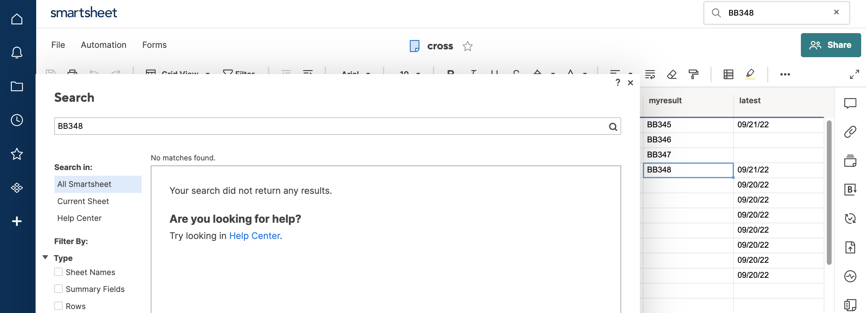Check the Rows filter option

(59, 305)
